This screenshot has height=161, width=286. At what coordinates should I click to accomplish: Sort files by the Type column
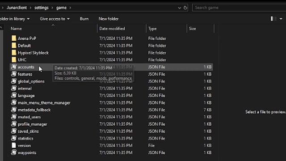pos(152,29)
